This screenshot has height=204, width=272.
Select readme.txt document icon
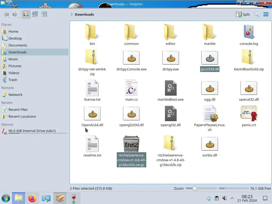click(x=92, y=144)
